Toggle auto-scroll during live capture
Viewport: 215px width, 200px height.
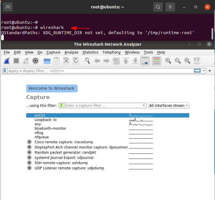click(145, 61)
